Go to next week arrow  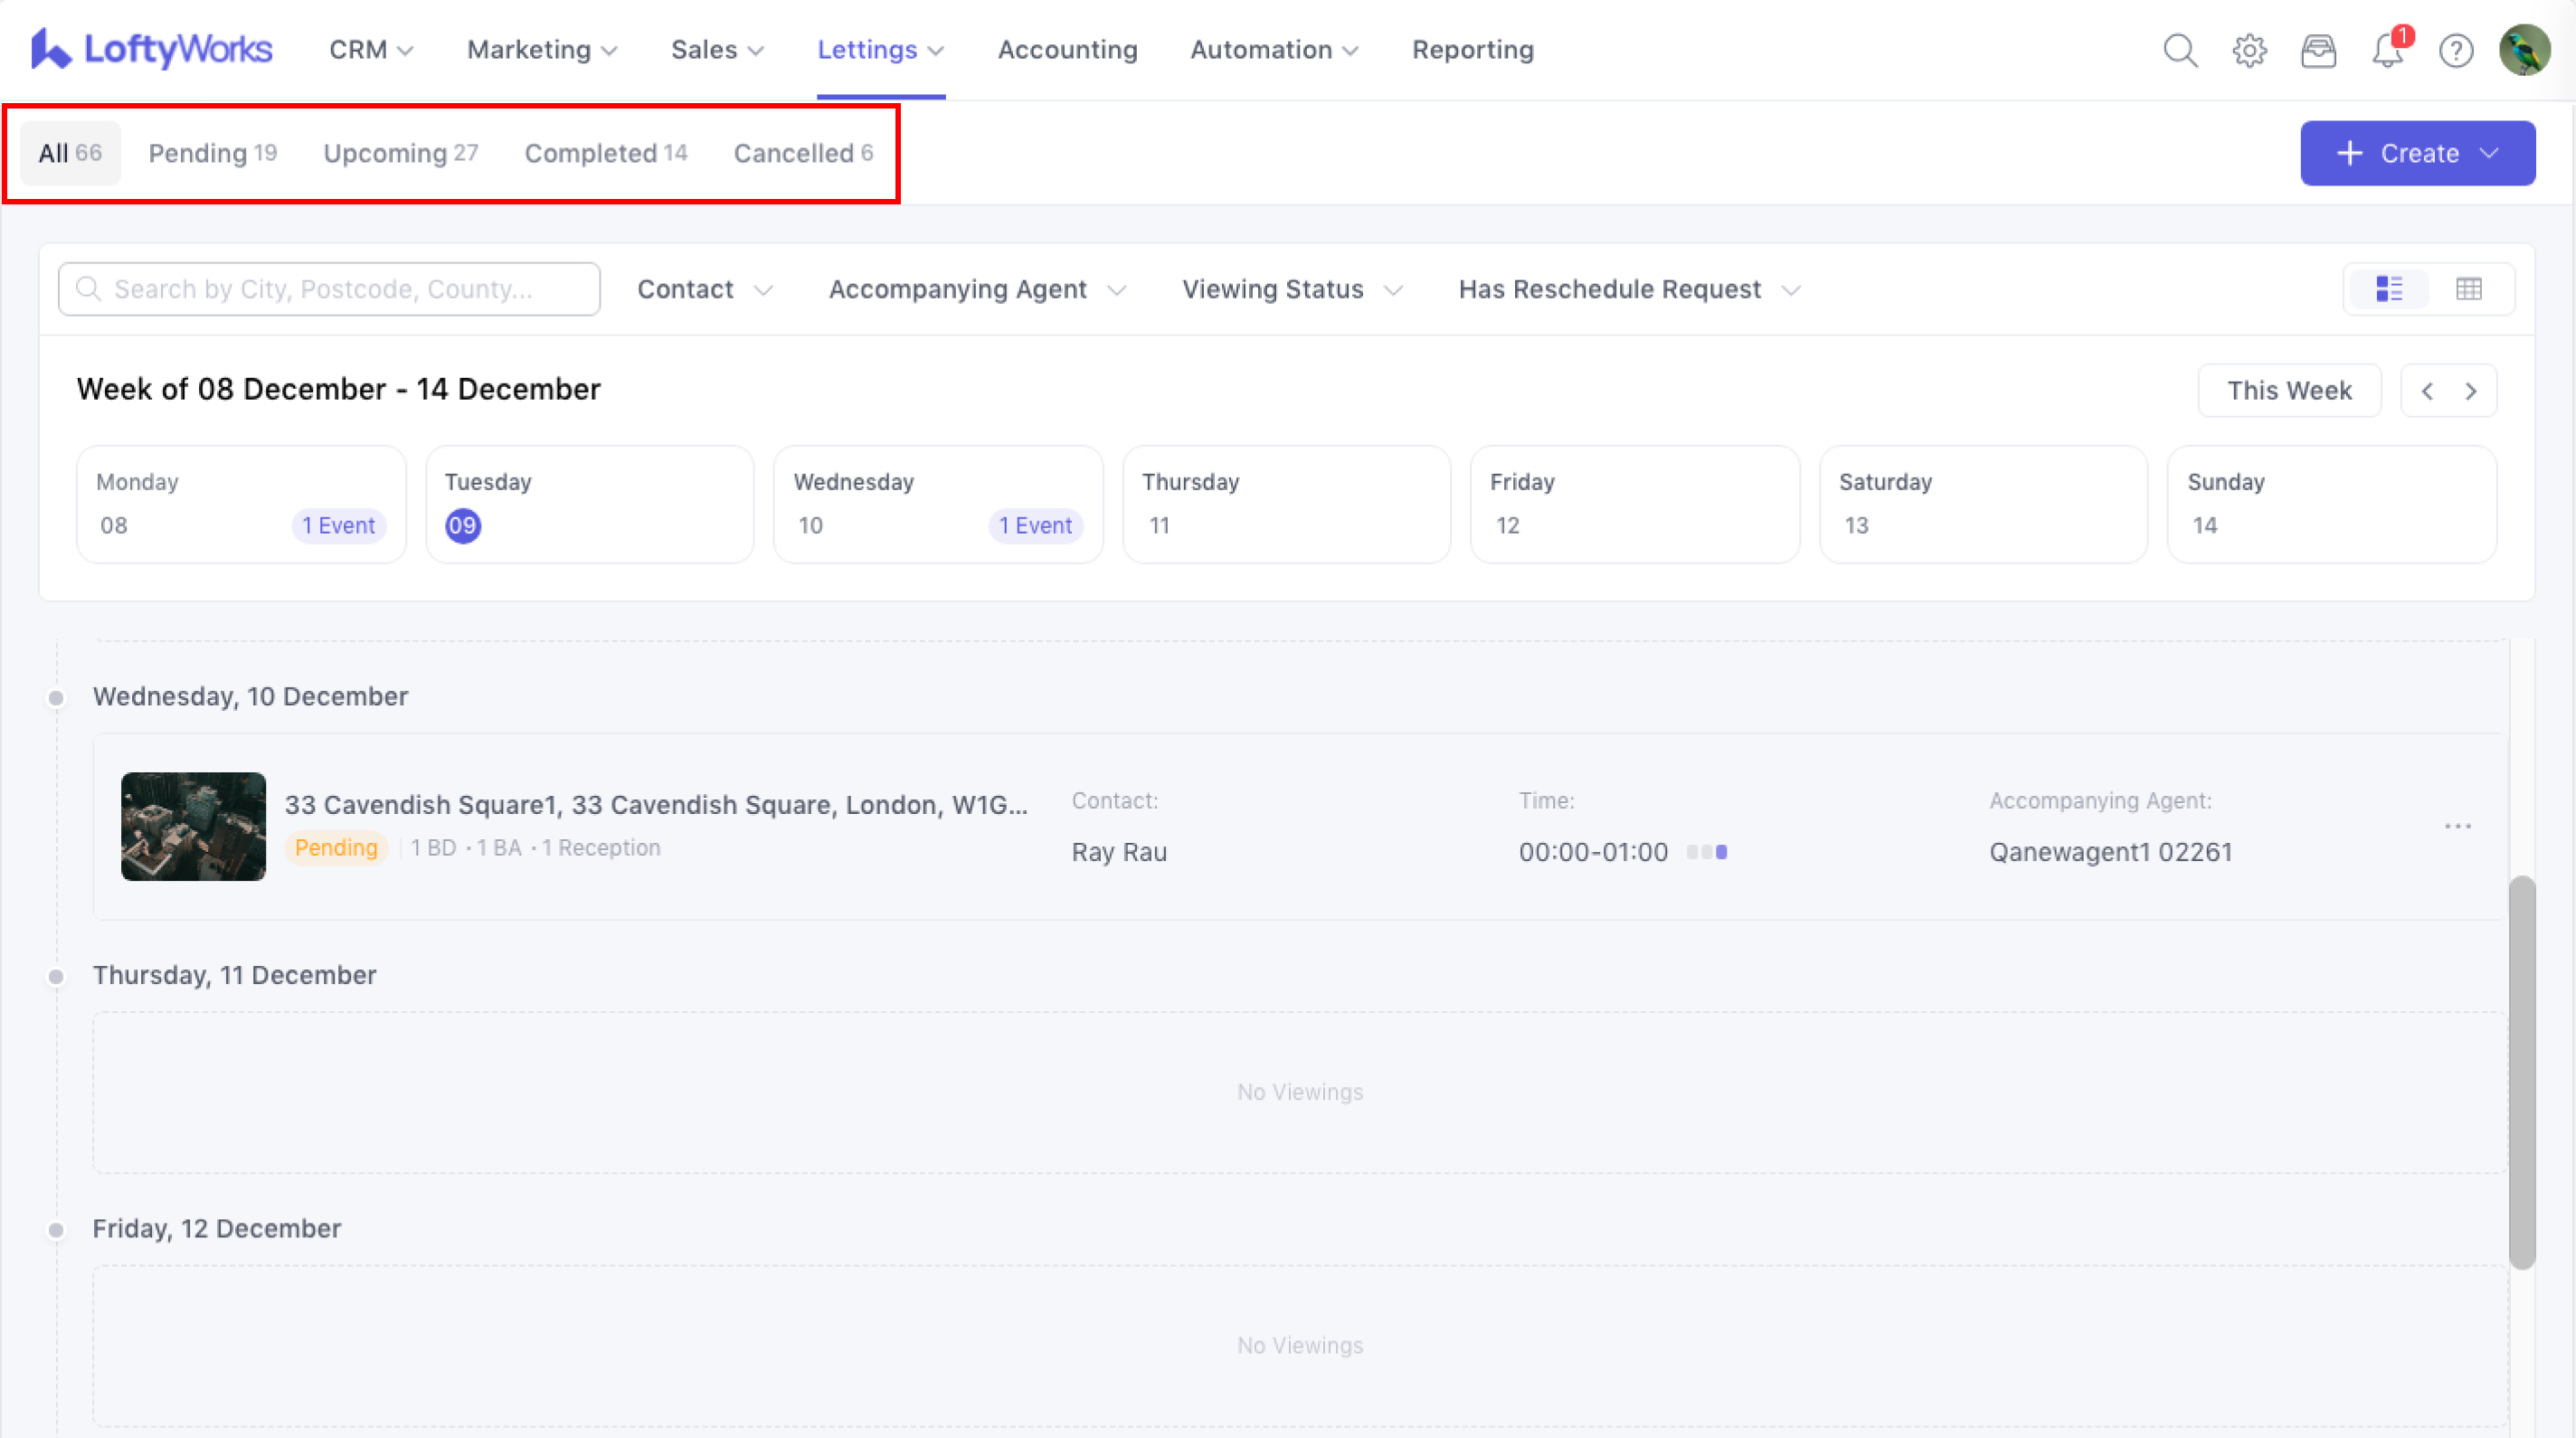[x=2471, y=391]
